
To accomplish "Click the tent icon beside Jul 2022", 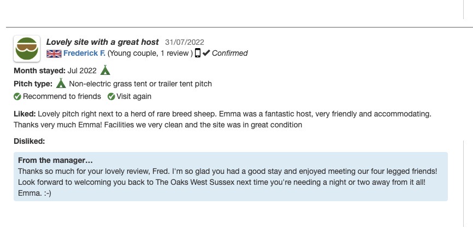I will tap(105, 70).
